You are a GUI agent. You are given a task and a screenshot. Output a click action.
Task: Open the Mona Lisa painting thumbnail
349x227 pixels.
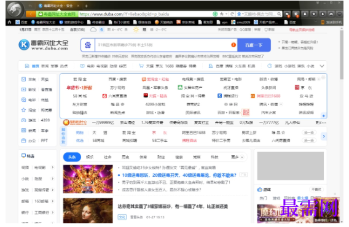click(88, 210)
